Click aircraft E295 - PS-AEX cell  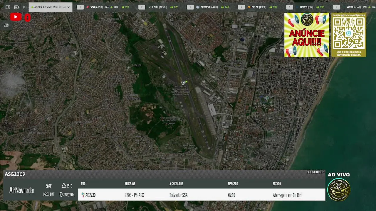point(134,195)
